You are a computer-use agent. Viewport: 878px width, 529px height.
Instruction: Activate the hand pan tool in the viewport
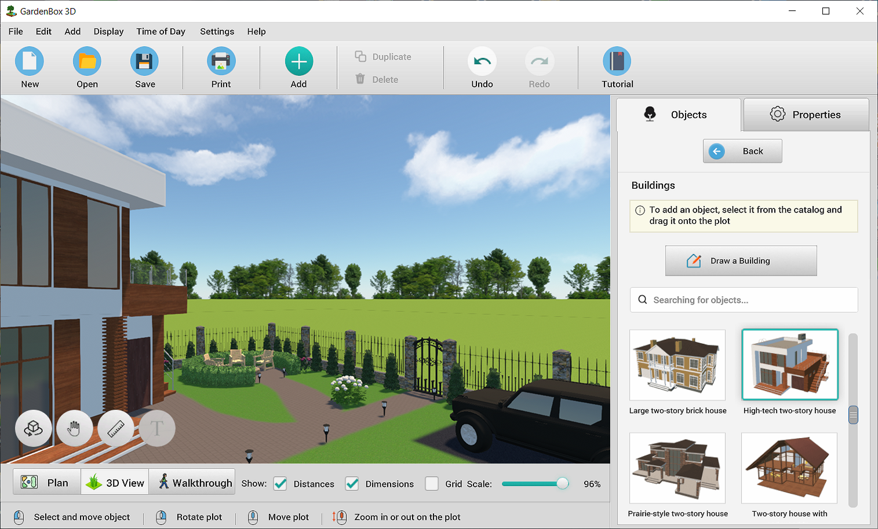74,429
